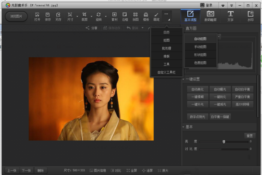The height and width of the screenshot is (175, 262).
Task: Select the 裁剪 (crop) tool
Action: point(84,17)
